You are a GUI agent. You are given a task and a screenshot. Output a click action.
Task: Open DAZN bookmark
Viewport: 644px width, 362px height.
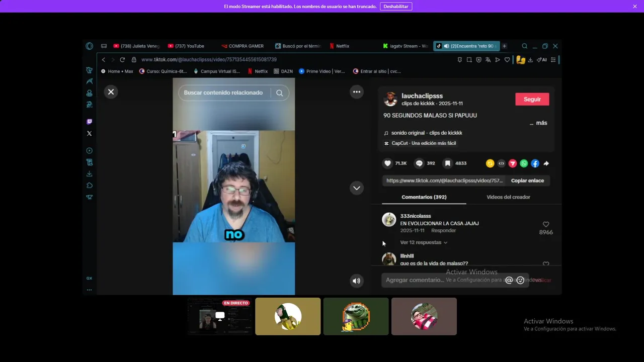283,71
